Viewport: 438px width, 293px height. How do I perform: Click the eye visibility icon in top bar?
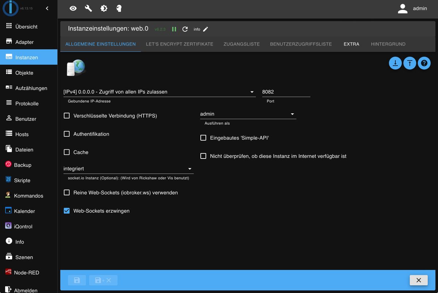point(73,8)
